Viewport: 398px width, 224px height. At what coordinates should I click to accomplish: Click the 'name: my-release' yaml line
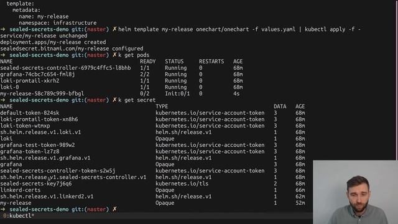(44, 17)
